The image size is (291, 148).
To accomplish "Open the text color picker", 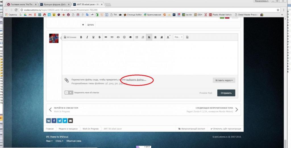I will pos(168,37).
